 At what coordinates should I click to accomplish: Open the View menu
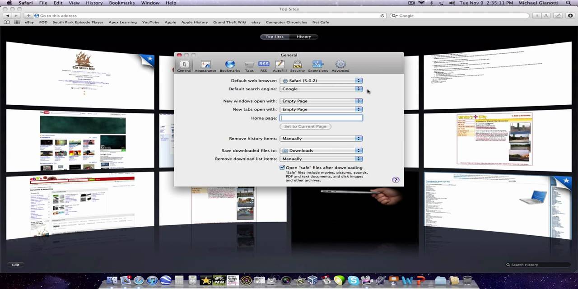click(x=74, y=3)
